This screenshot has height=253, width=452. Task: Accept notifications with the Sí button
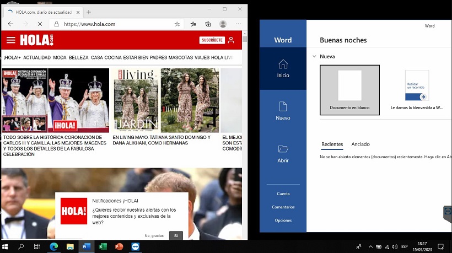point(176,235)
